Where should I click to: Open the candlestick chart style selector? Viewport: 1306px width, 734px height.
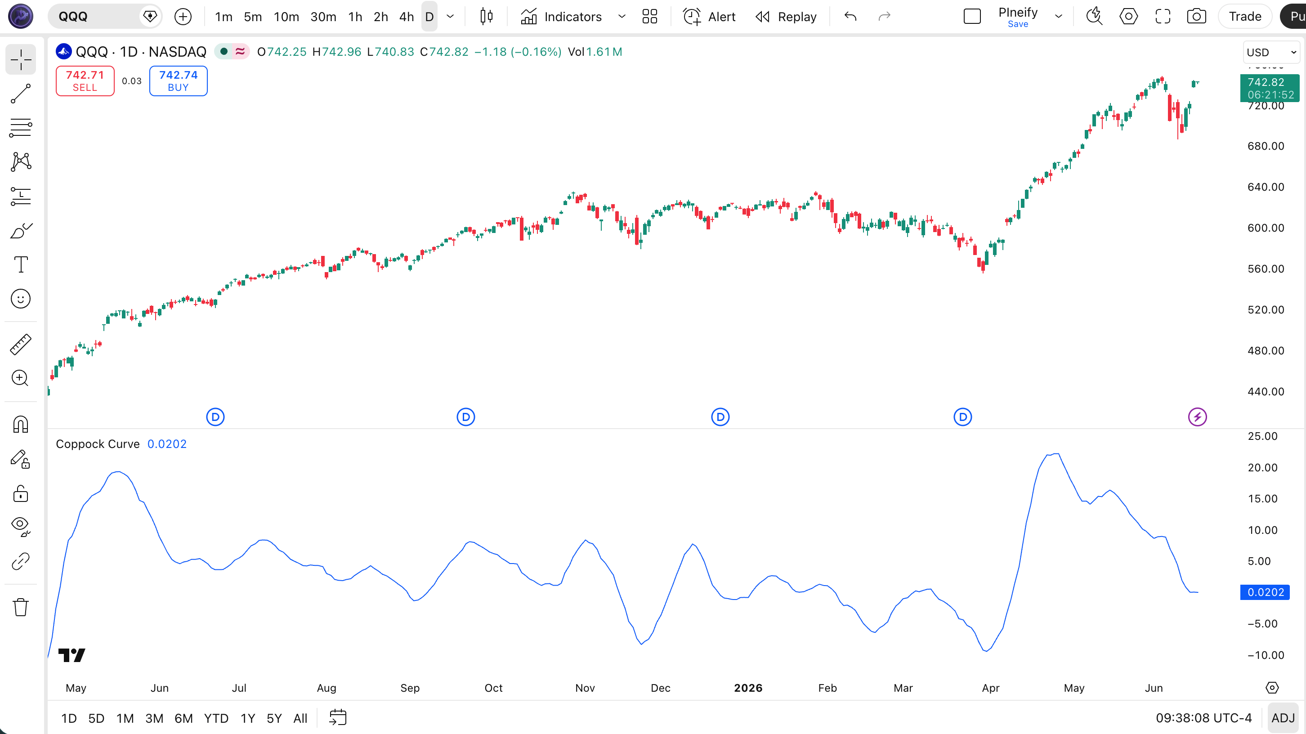(x=486, y=17)
